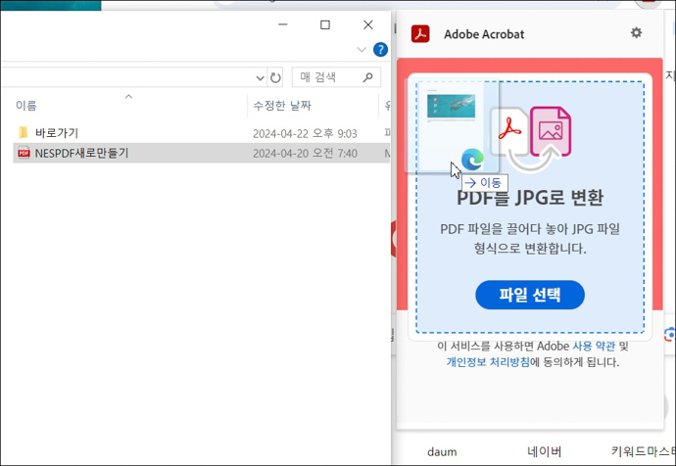Image resolution: width=676 pixels, height=466 pixels.
Task: Open the 개인정보 처리방침 link
Action: (x=488, y=362)
